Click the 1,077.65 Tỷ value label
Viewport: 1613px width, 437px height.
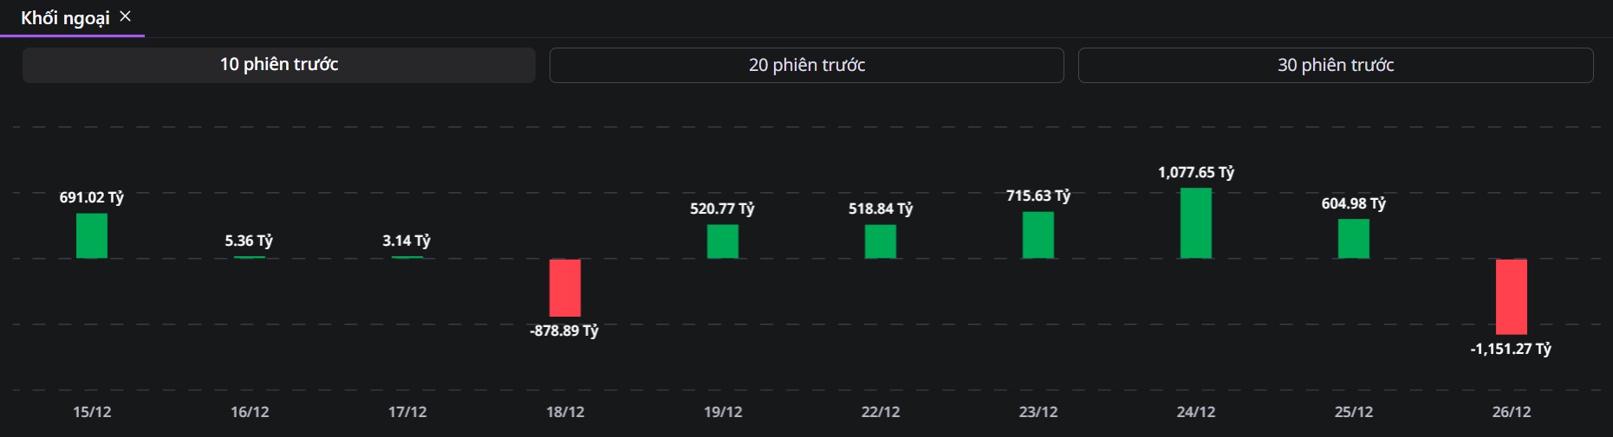1196,172
